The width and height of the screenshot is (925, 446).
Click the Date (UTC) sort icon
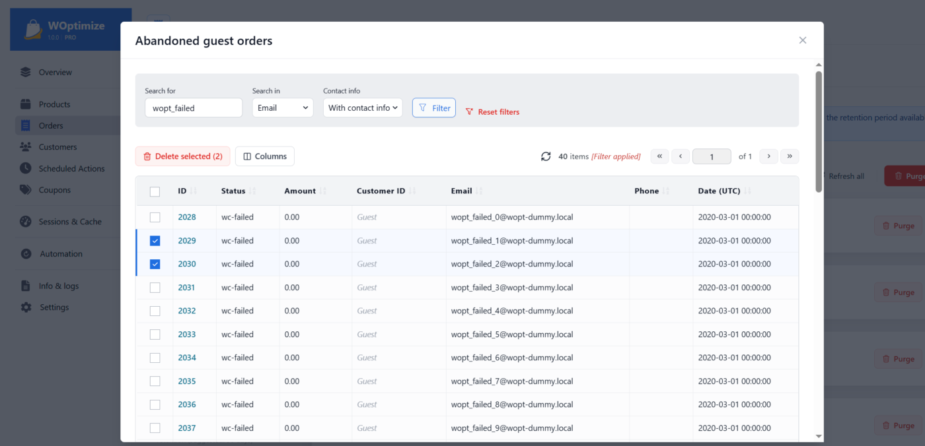pos(747,191)
